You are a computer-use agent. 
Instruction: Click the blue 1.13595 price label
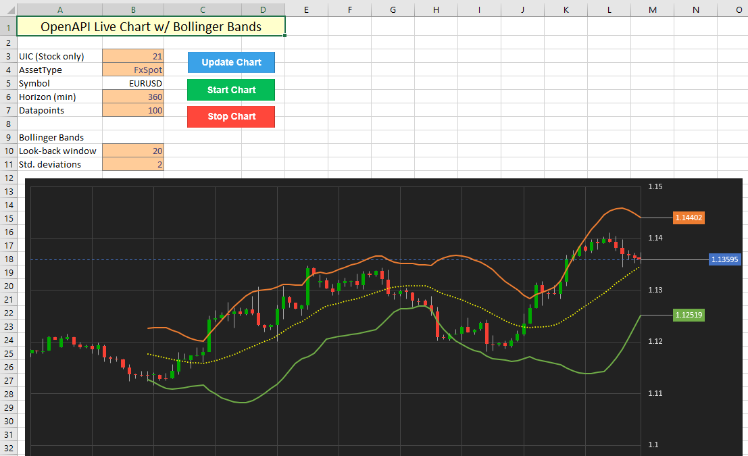(725, 259)
